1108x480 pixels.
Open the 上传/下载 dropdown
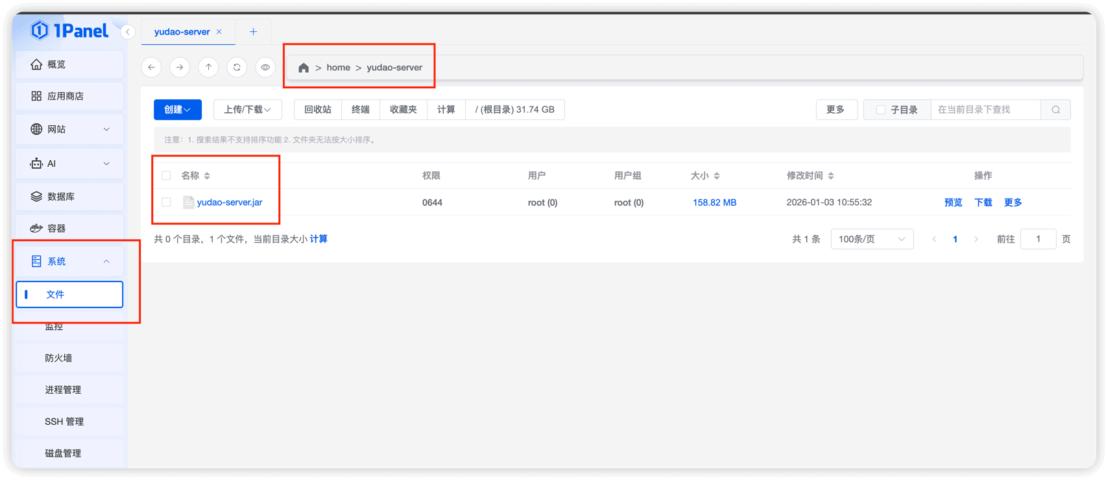(x=247, y=110)
